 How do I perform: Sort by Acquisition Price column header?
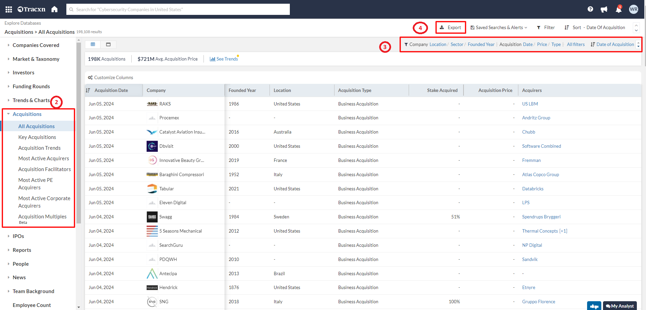495,90
